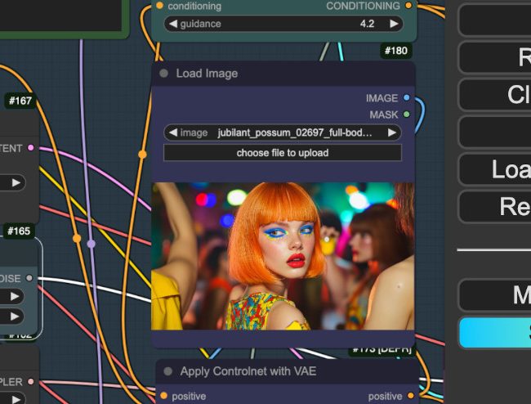Select the previous image with left arrow
The image size is (531, 404).
pos(172,132)
